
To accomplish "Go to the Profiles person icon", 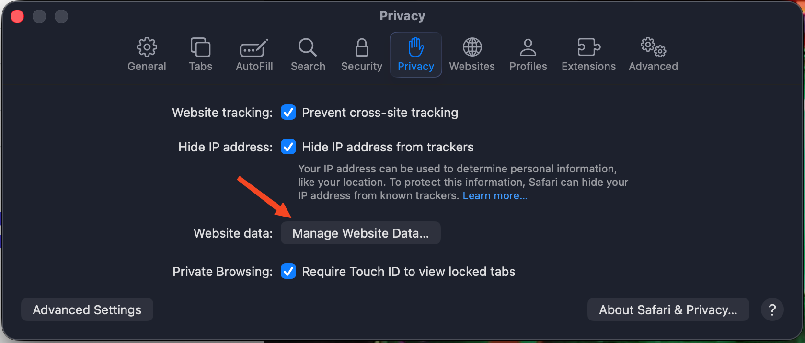I will coord(528,47).
